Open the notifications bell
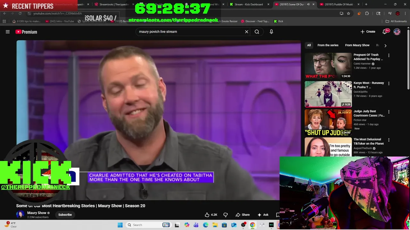The image size is (410, 230). pyautogui.click(x=385, y=32)
